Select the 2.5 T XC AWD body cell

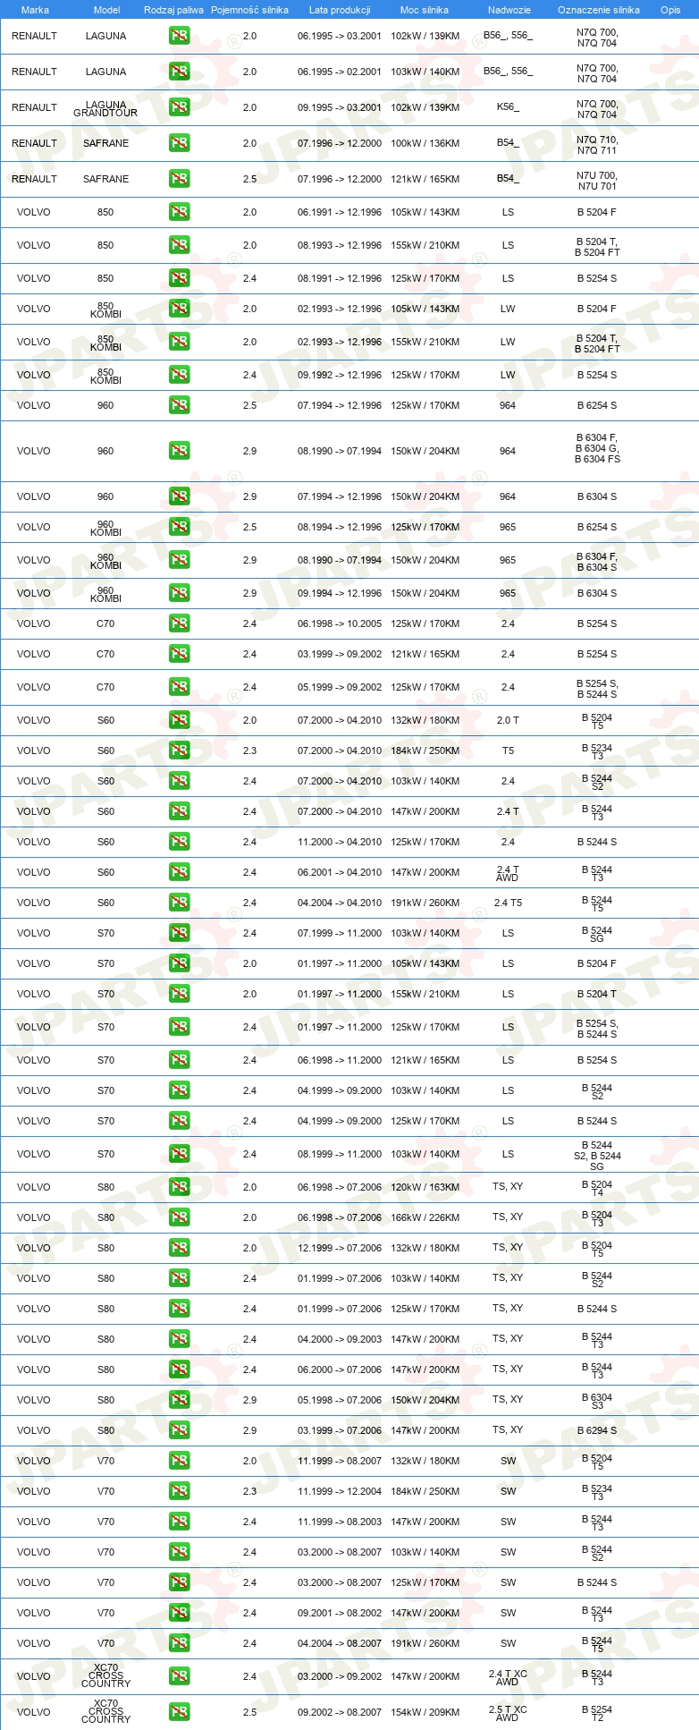(508, 1713)
